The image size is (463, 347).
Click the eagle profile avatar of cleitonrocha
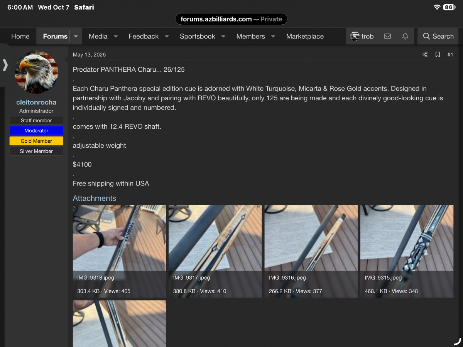tap(36, 72)
